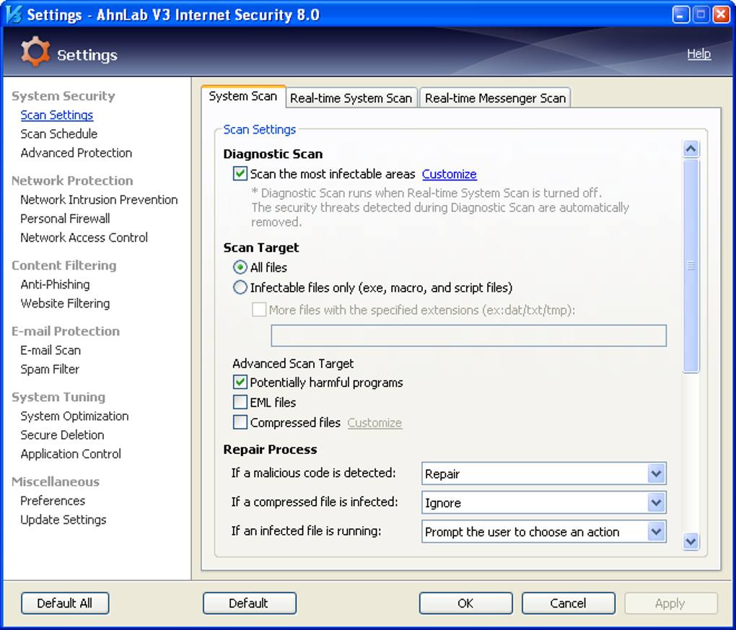Minimize the Settings window
Screen dimensions: 736x630
click(680, 14)
